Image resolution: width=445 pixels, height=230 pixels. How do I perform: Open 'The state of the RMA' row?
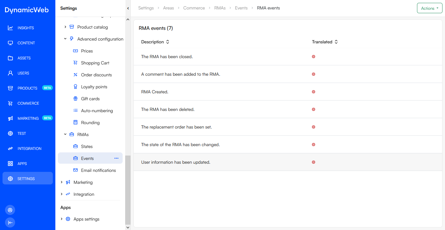pyautogui.click(x=288, y=145)
